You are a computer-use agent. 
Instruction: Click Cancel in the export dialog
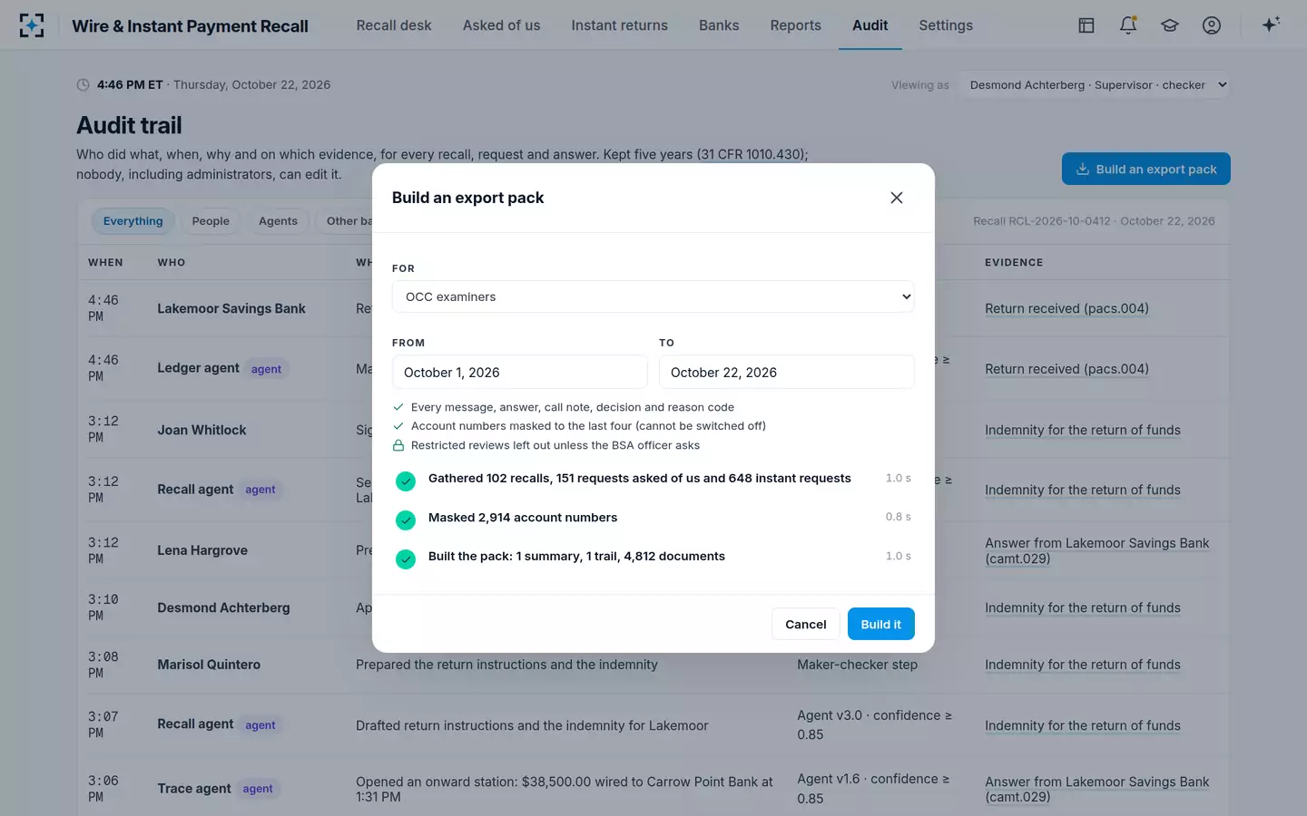(x=806, y=624)
